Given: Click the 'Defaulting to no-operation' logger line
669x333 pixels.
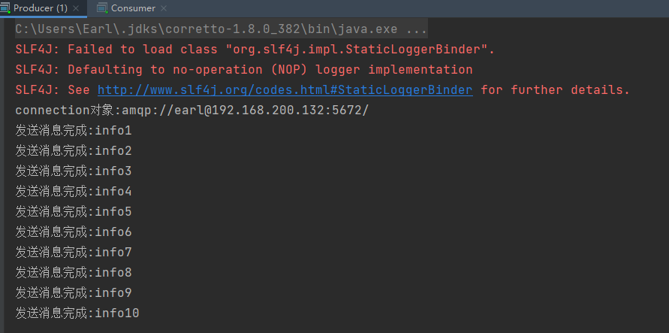Looking at the screenshot, I should coord(244,70).
